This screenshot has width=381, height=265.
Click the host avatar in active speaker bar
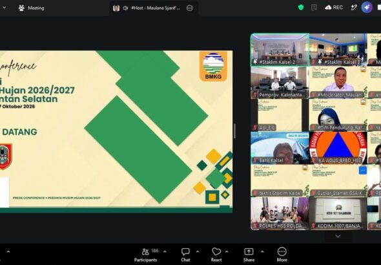[x=116, y=8]
